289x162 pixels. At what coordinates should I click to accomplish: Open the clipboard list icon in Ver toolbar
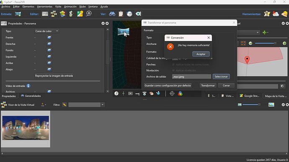tap(121, 14)
